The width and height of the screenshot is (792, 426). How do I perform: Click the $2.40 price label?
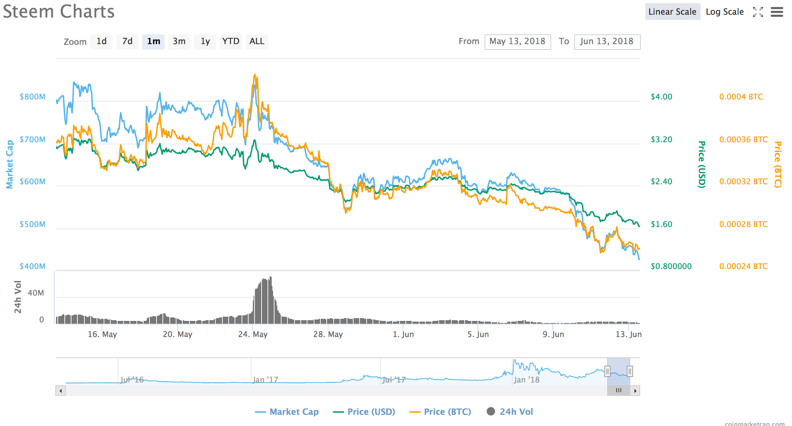pyautogui.click(x=661, y=181)
